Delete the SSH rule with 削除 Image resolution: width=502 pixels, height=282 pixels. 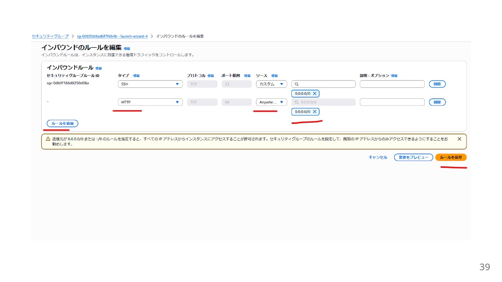437,84
